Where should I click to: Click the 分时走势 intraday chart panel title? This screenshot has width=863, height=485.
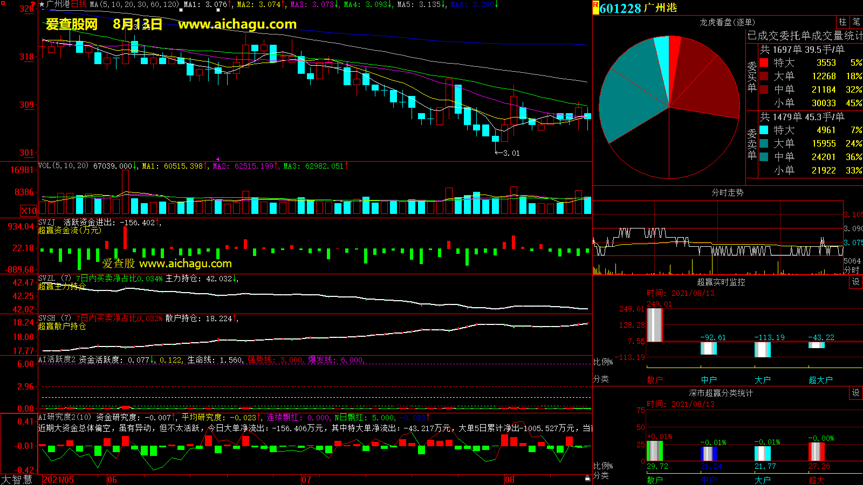point(727,192)
